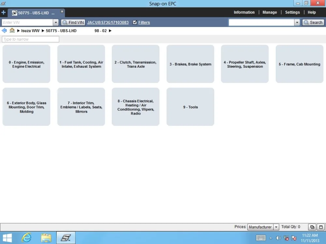Click the Enter VIN input field
Viewport: 326px width, 244px height.
click(27, 22)
